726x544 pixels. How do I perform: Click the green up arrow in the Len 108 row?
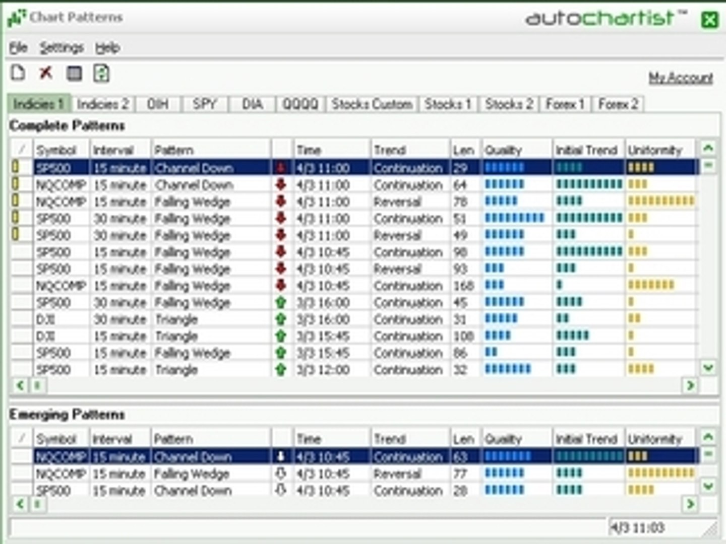pos(281,336)
